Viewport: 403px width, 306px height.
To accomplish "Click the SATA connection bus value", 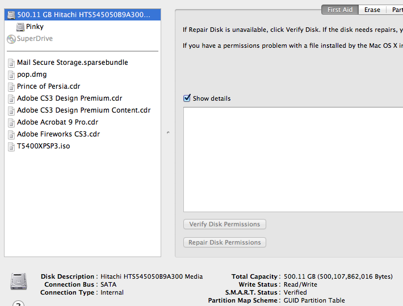I will pyautogui.click(x=108, y=284).
